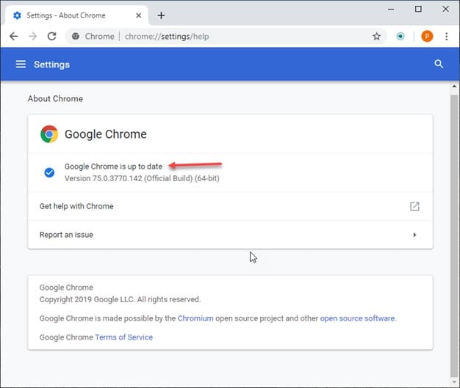Expand the Report an issue arrow

click(414, 235)
